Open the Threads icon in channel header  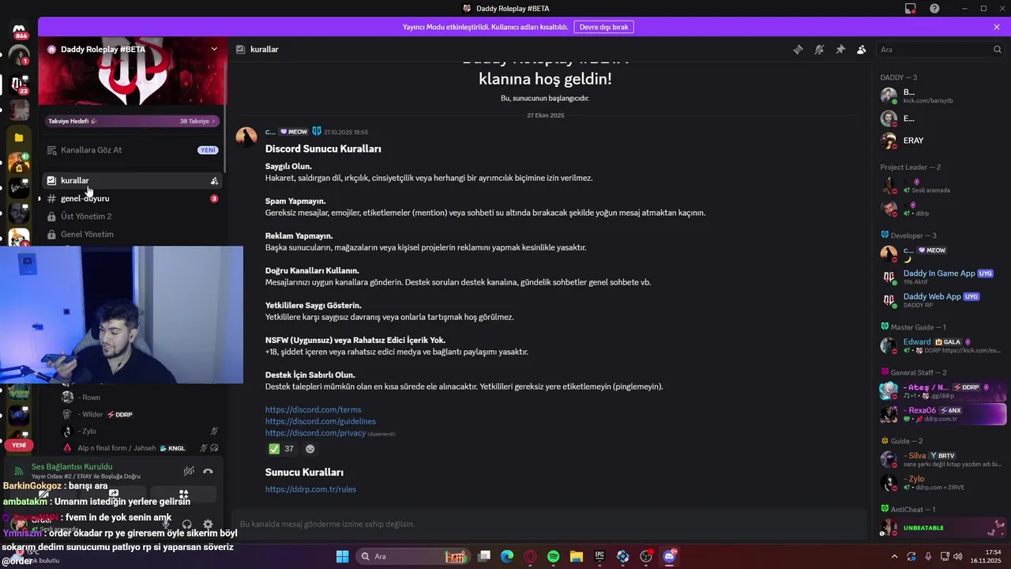tap(799, 49)
